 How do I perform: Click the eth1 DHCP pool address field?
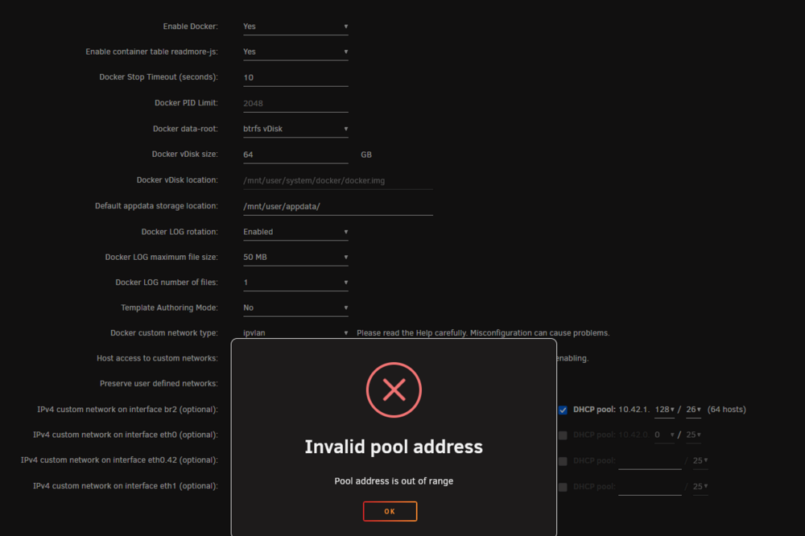pos(650,487)
